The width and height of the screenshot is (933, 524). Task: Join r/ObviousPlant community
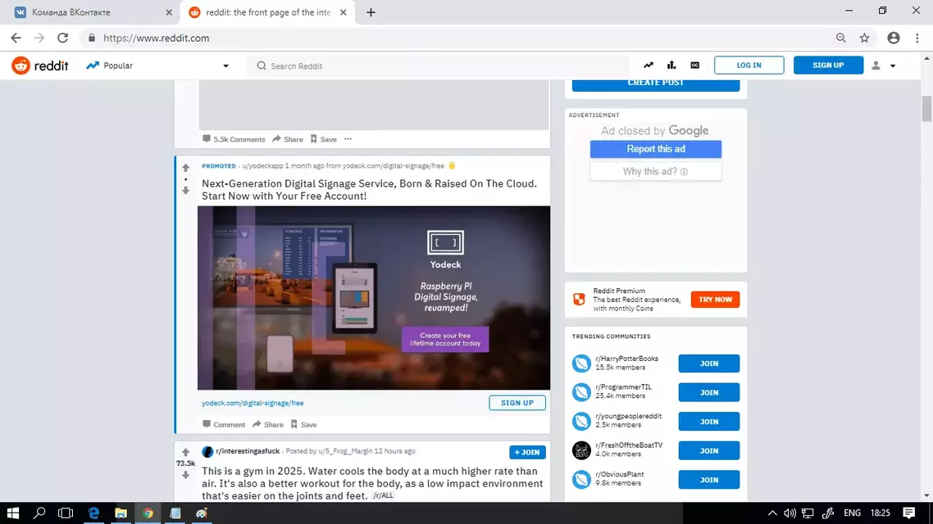point(708,480)
